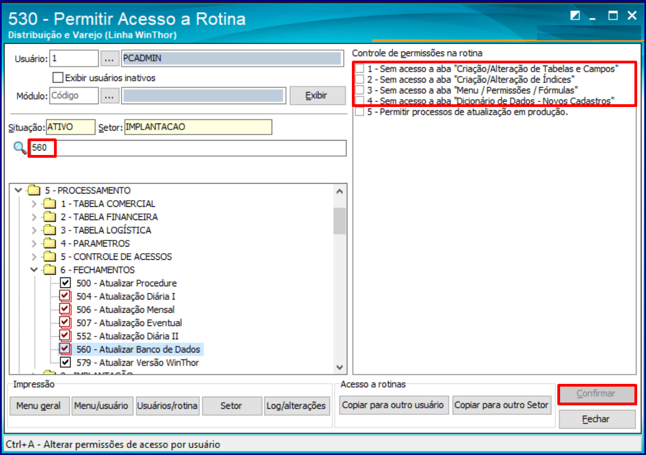
Task: Click the Menu/usuário print button
Action: [102, 406]
